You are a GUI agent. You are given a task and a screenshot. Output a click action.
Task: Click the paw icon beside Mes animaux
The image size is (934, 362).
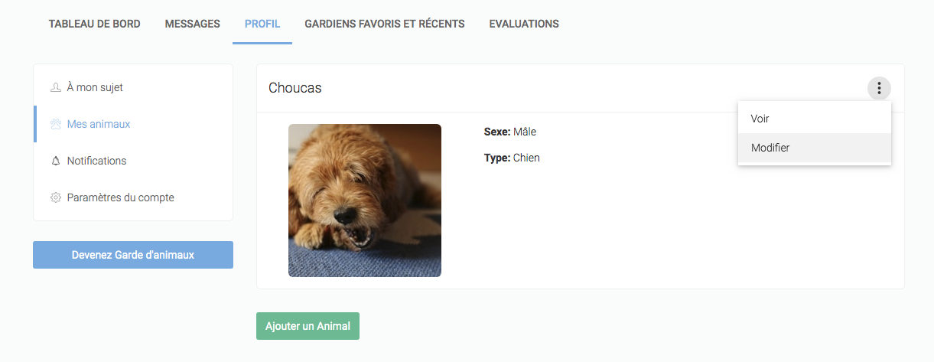point(55,124)
